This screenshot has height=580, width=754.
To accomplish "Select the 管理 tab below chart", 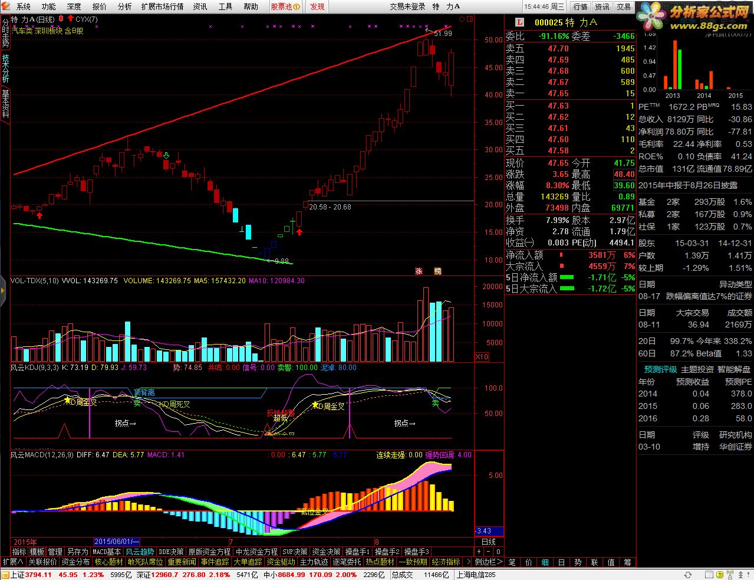I will pos(55,552).
